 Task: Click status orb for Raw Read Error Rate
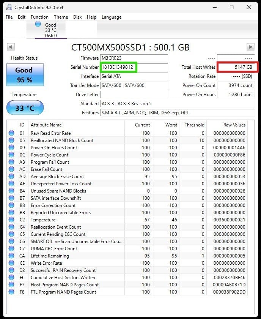[x=11, y=133]
